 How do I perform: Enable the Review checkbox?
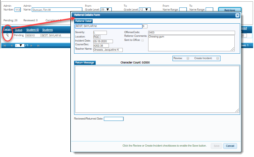(187, 58)
